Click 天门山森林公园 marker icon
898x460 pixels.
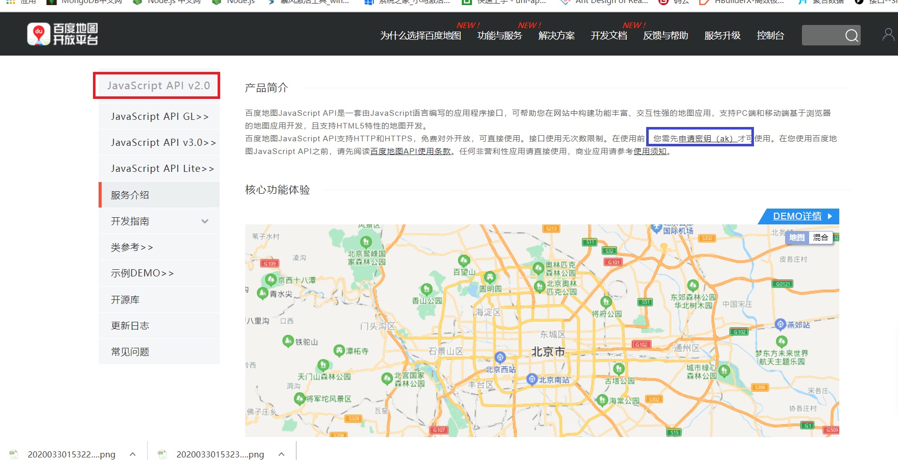[323, 365]
